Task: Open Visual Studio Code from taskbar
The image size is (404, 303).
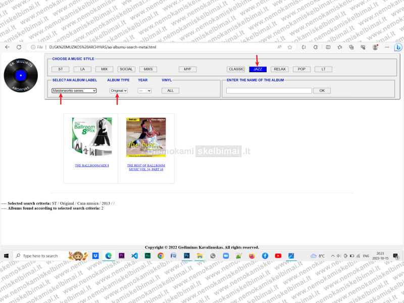Action: (134, 256)
